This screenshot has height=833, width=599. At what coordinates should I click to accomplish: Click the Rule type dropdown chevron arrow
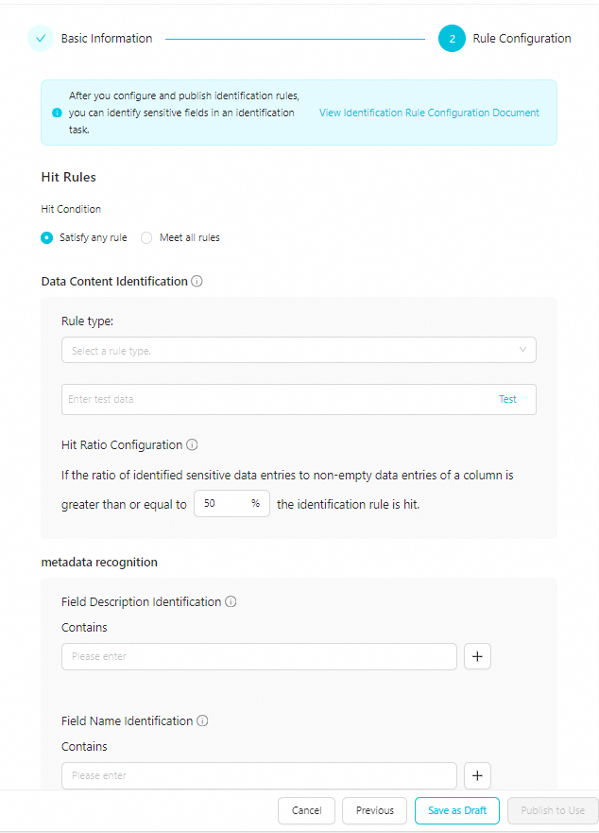(x=522, y=350)
